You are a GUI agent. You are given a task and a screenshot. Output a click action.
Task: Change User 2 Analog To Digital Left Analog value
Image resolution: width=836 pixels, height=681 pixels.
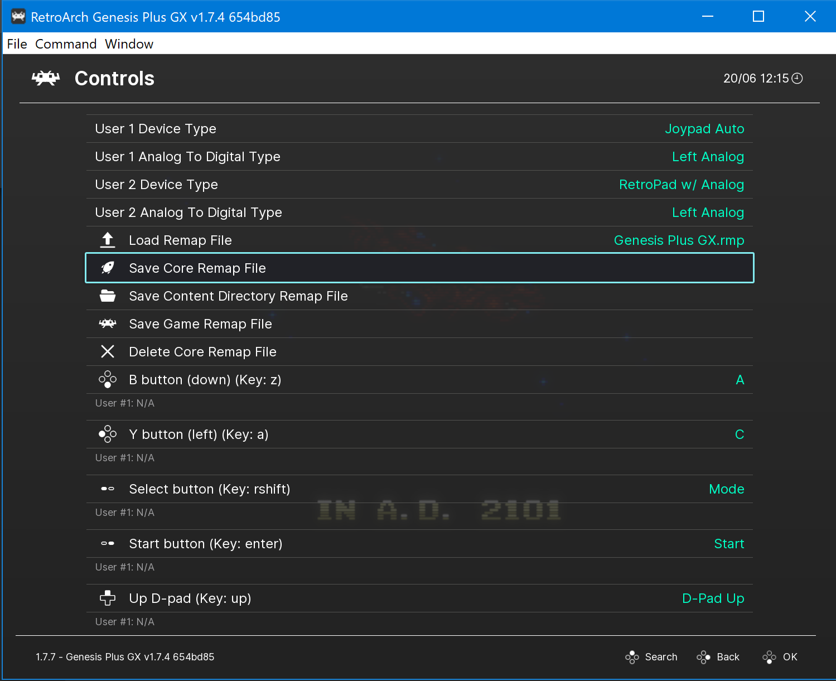708,212
